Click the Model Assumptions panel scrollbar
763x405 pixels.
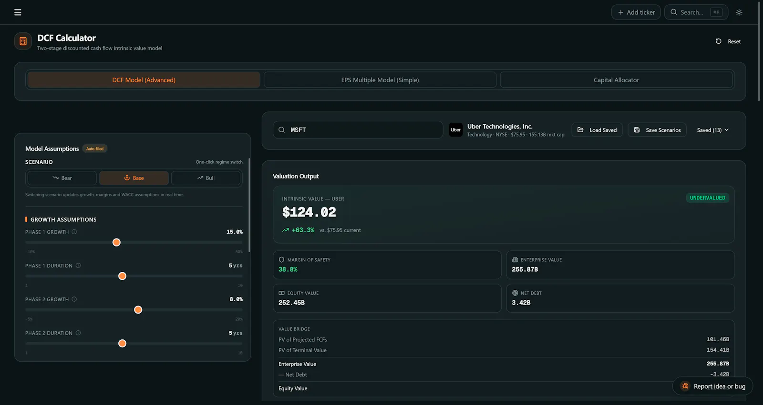tap(249, 205)
